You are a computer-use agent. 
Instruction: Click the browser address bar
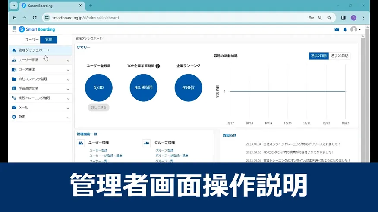173,18
